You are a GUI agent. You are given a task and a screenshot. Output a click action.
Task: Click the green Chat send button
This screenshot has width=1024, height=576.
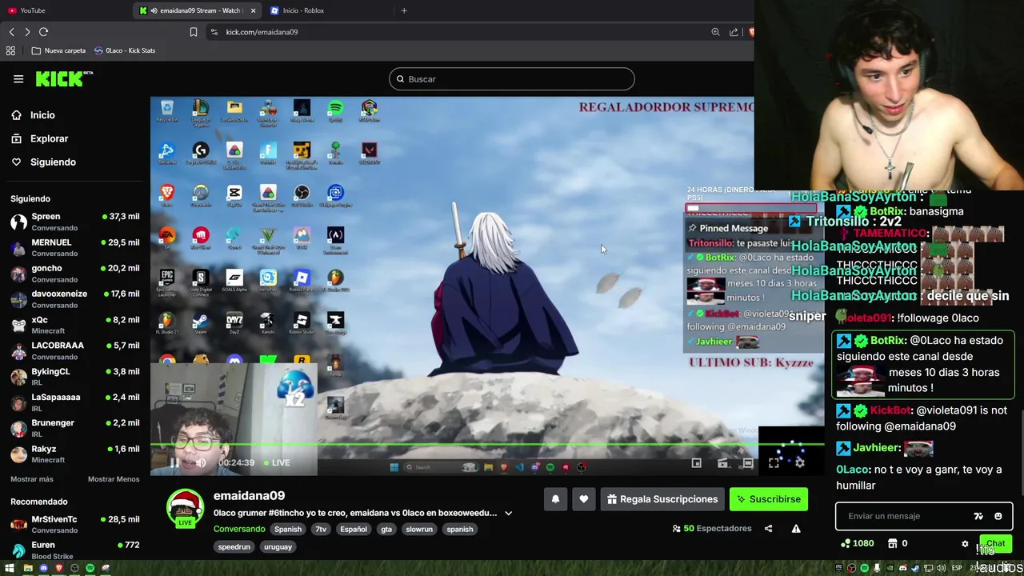pos(995,543)
